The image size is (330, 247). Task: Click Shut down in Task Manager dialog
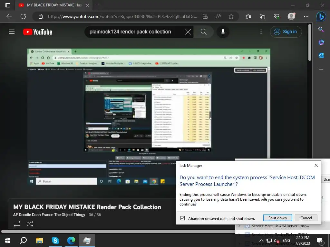(x=277, y=218)
